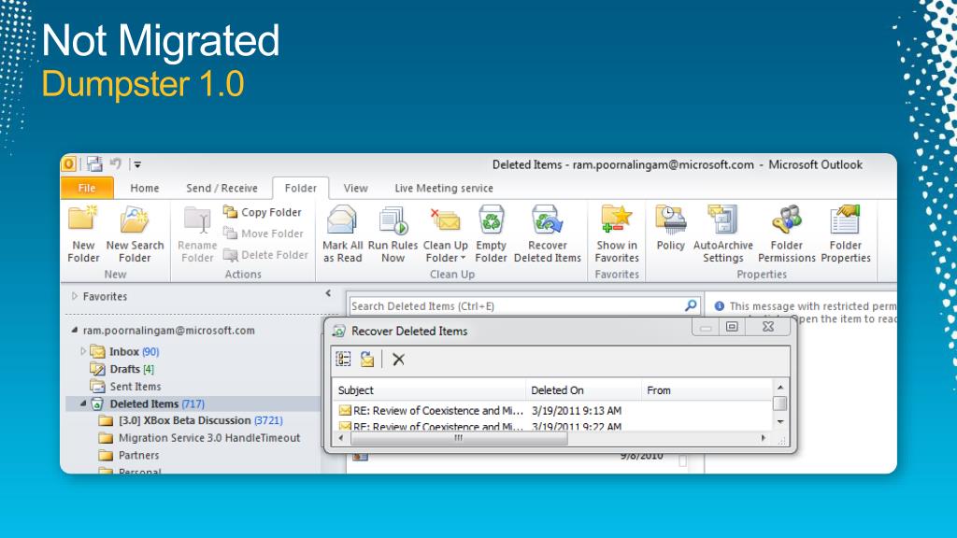Select the Inbox folder
The height and width of the screenshot is (538, 957).
(125, 351)
